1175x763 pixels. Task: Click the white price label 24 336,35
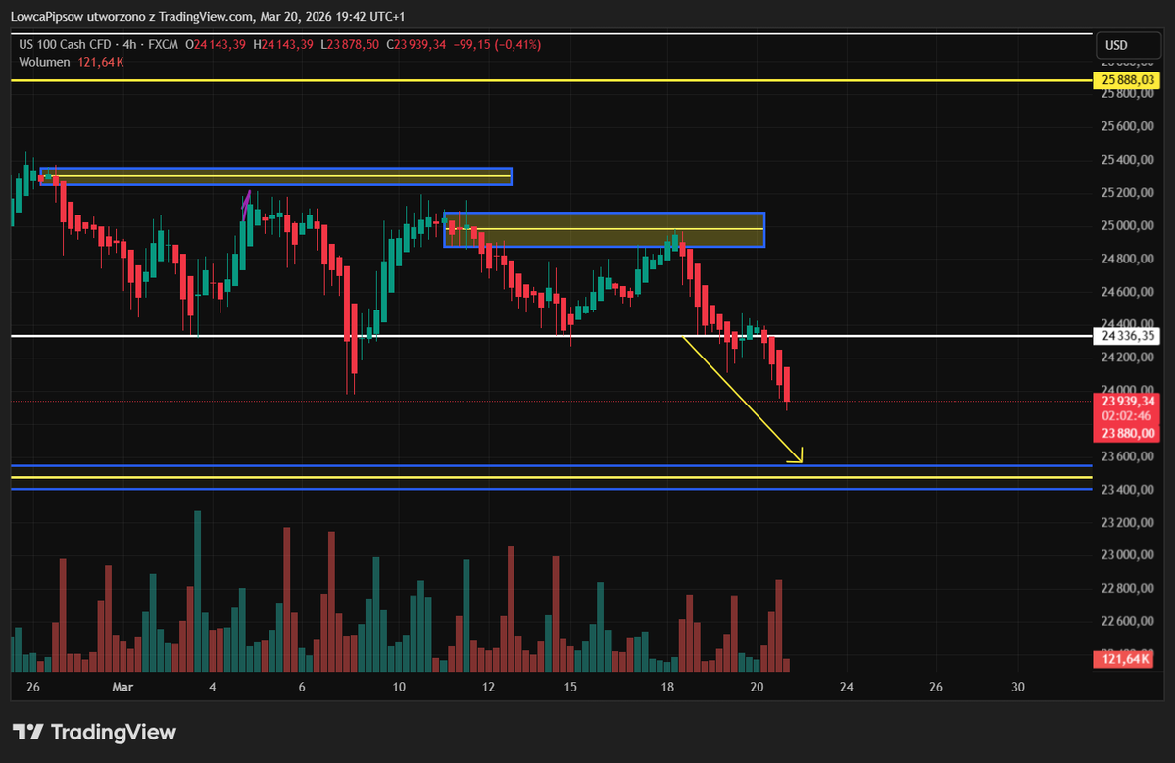(x=1127, y=336)
